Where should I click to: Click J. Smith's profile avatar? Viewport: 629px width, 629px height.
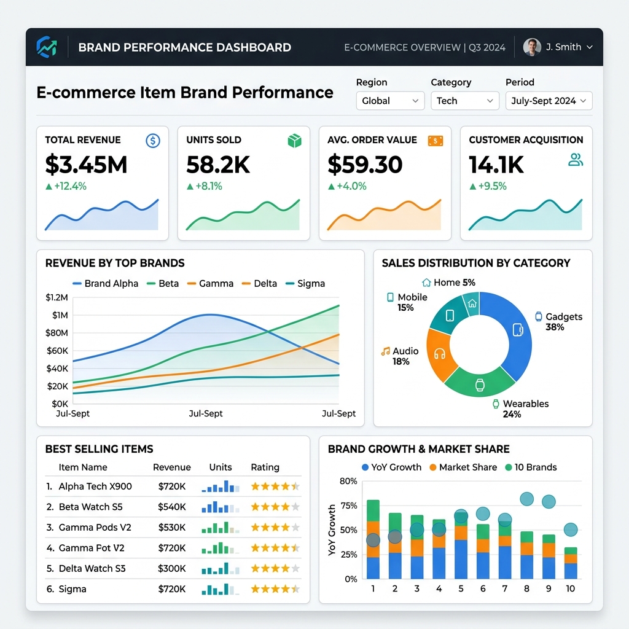tap(532, 47)
